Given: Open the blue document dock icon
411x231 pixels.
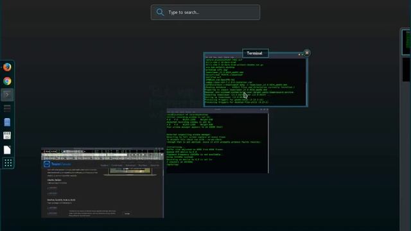Looking at the screenshot, I should [7, 122].
